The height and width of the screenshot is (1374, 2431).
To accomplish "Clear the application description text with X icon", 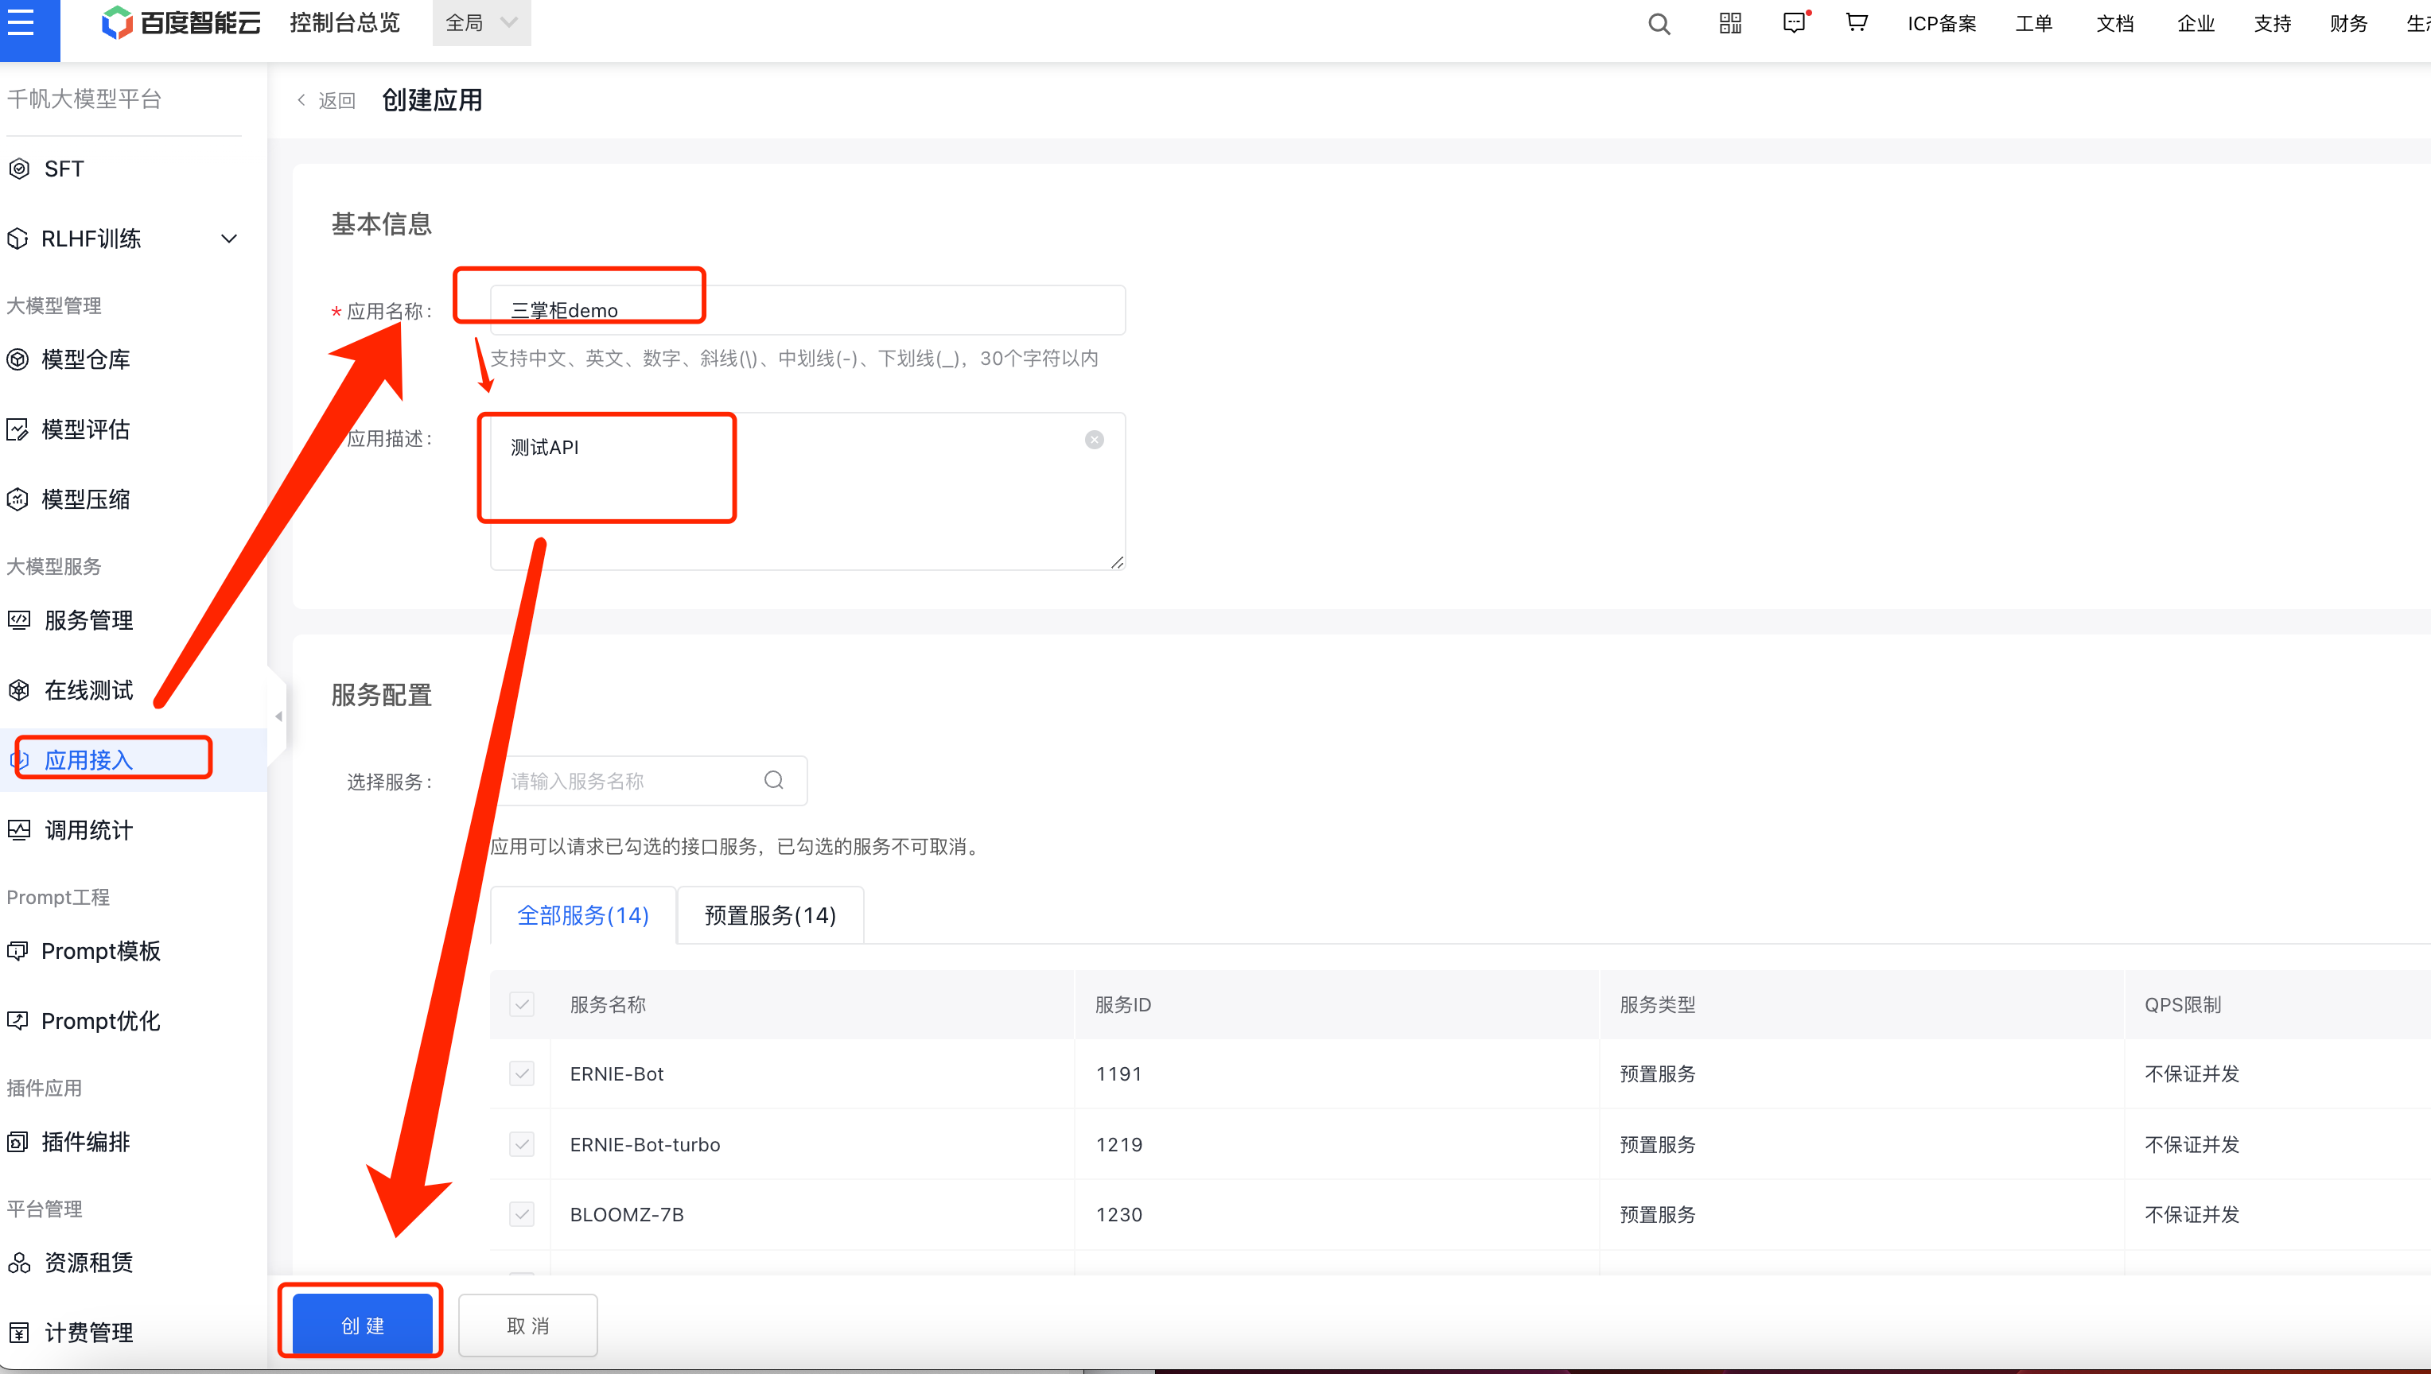I will point(1094,440).
